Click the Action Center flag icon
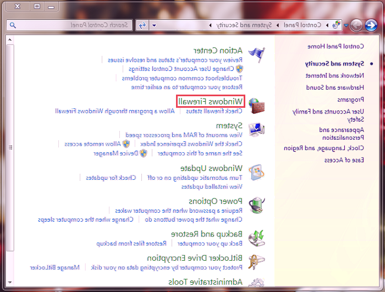Image resolution: width=385 pixels, height=292 pixels. pyautogui.click(x=256, y=53)
